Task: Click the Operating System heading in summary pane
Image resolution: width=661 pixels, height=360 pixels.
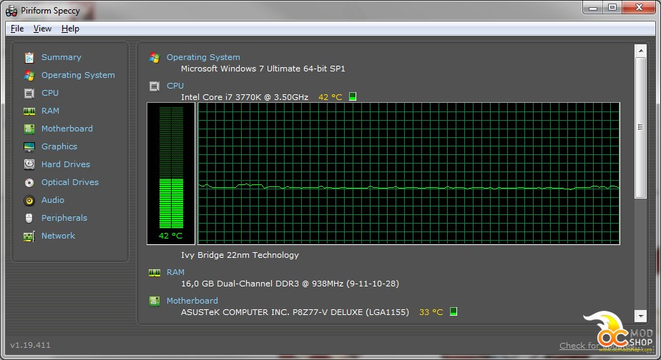Action: (x=203, y=57)
